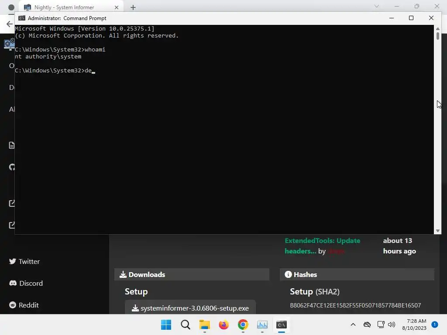The height and width of the screenshot is (335, 447).
Task: Open network status tray icon
Action: 381,325
